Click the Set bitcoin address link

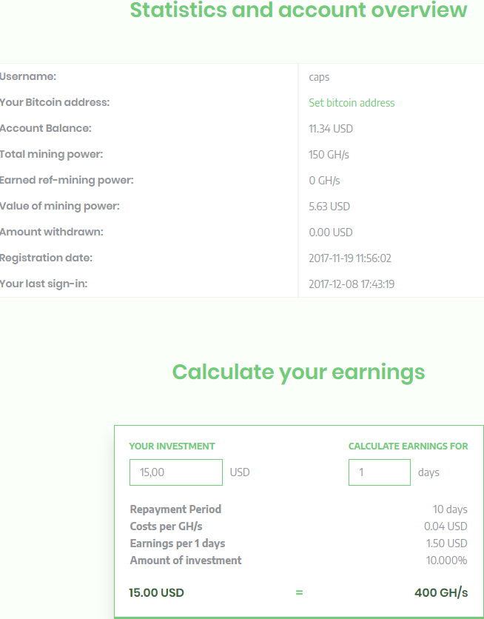pos(352,103)
